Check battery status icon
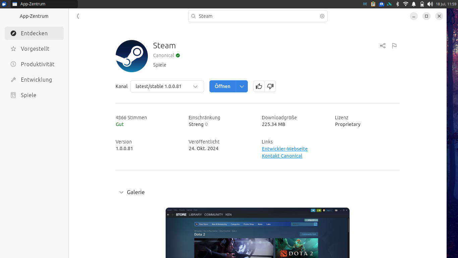This screenshot has height=258, width=458. pyautogui.click(x=422, y=4)
